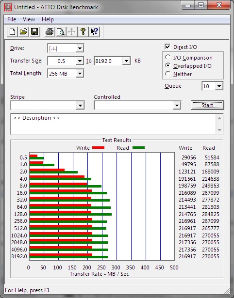Open the Total Length dropdown
The image size is (234, 298).
tap(80, 73)
